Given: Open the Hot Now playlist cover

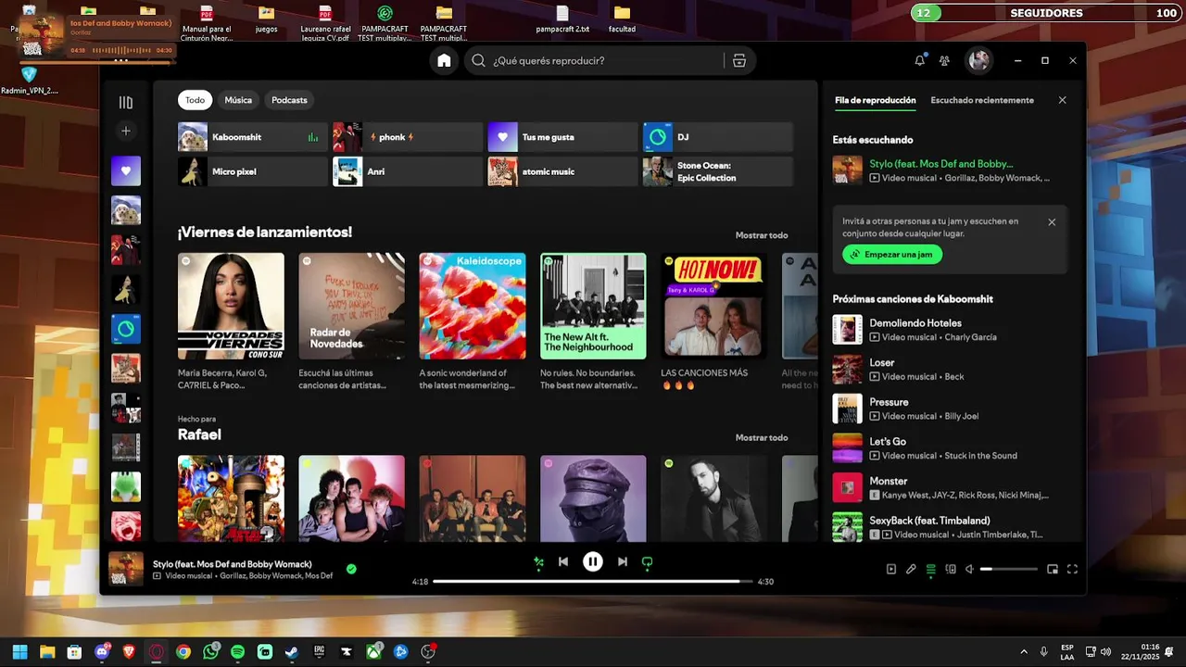Looking at the screenshot, I should tap(713, 306).
